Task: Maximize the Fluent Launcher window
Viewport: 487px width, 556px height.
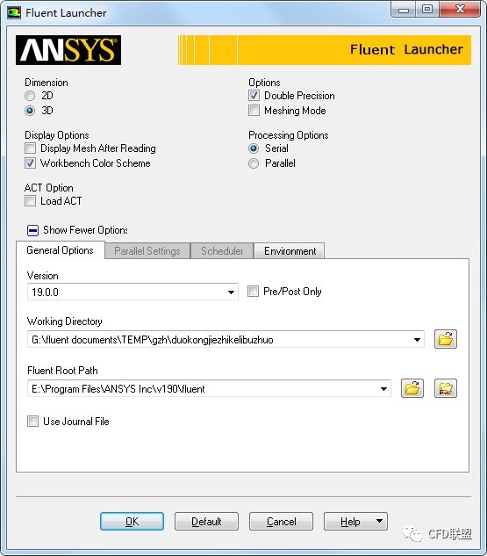Action: [x=427, y=9]
